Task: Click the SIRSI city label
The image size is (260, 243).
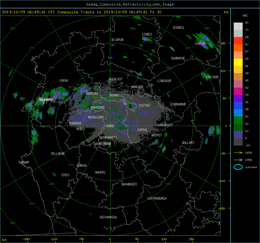Action: coord(65,175)
